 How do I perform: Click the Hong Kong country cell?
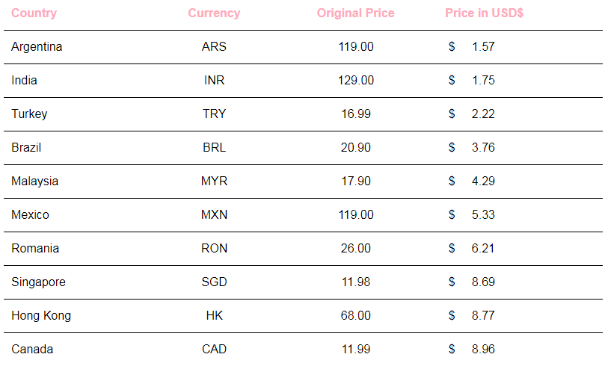pos(41,316)
